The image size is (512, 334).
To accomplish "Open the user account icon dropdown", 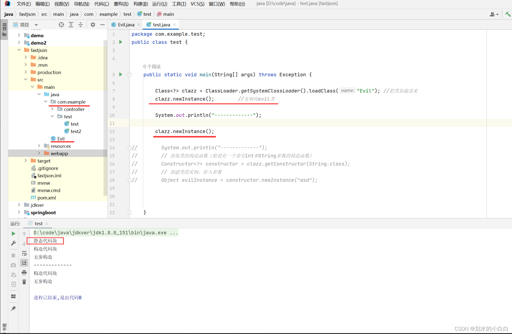I will pos(494,14).
